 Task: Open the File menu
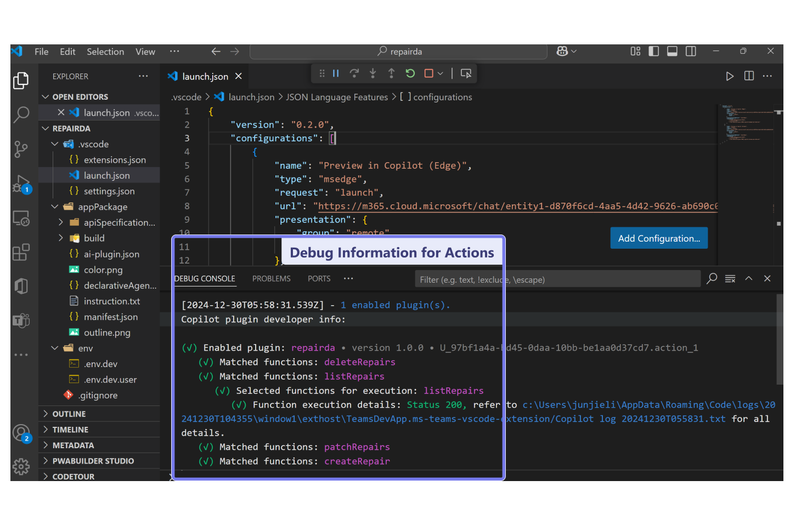point(42,52)
